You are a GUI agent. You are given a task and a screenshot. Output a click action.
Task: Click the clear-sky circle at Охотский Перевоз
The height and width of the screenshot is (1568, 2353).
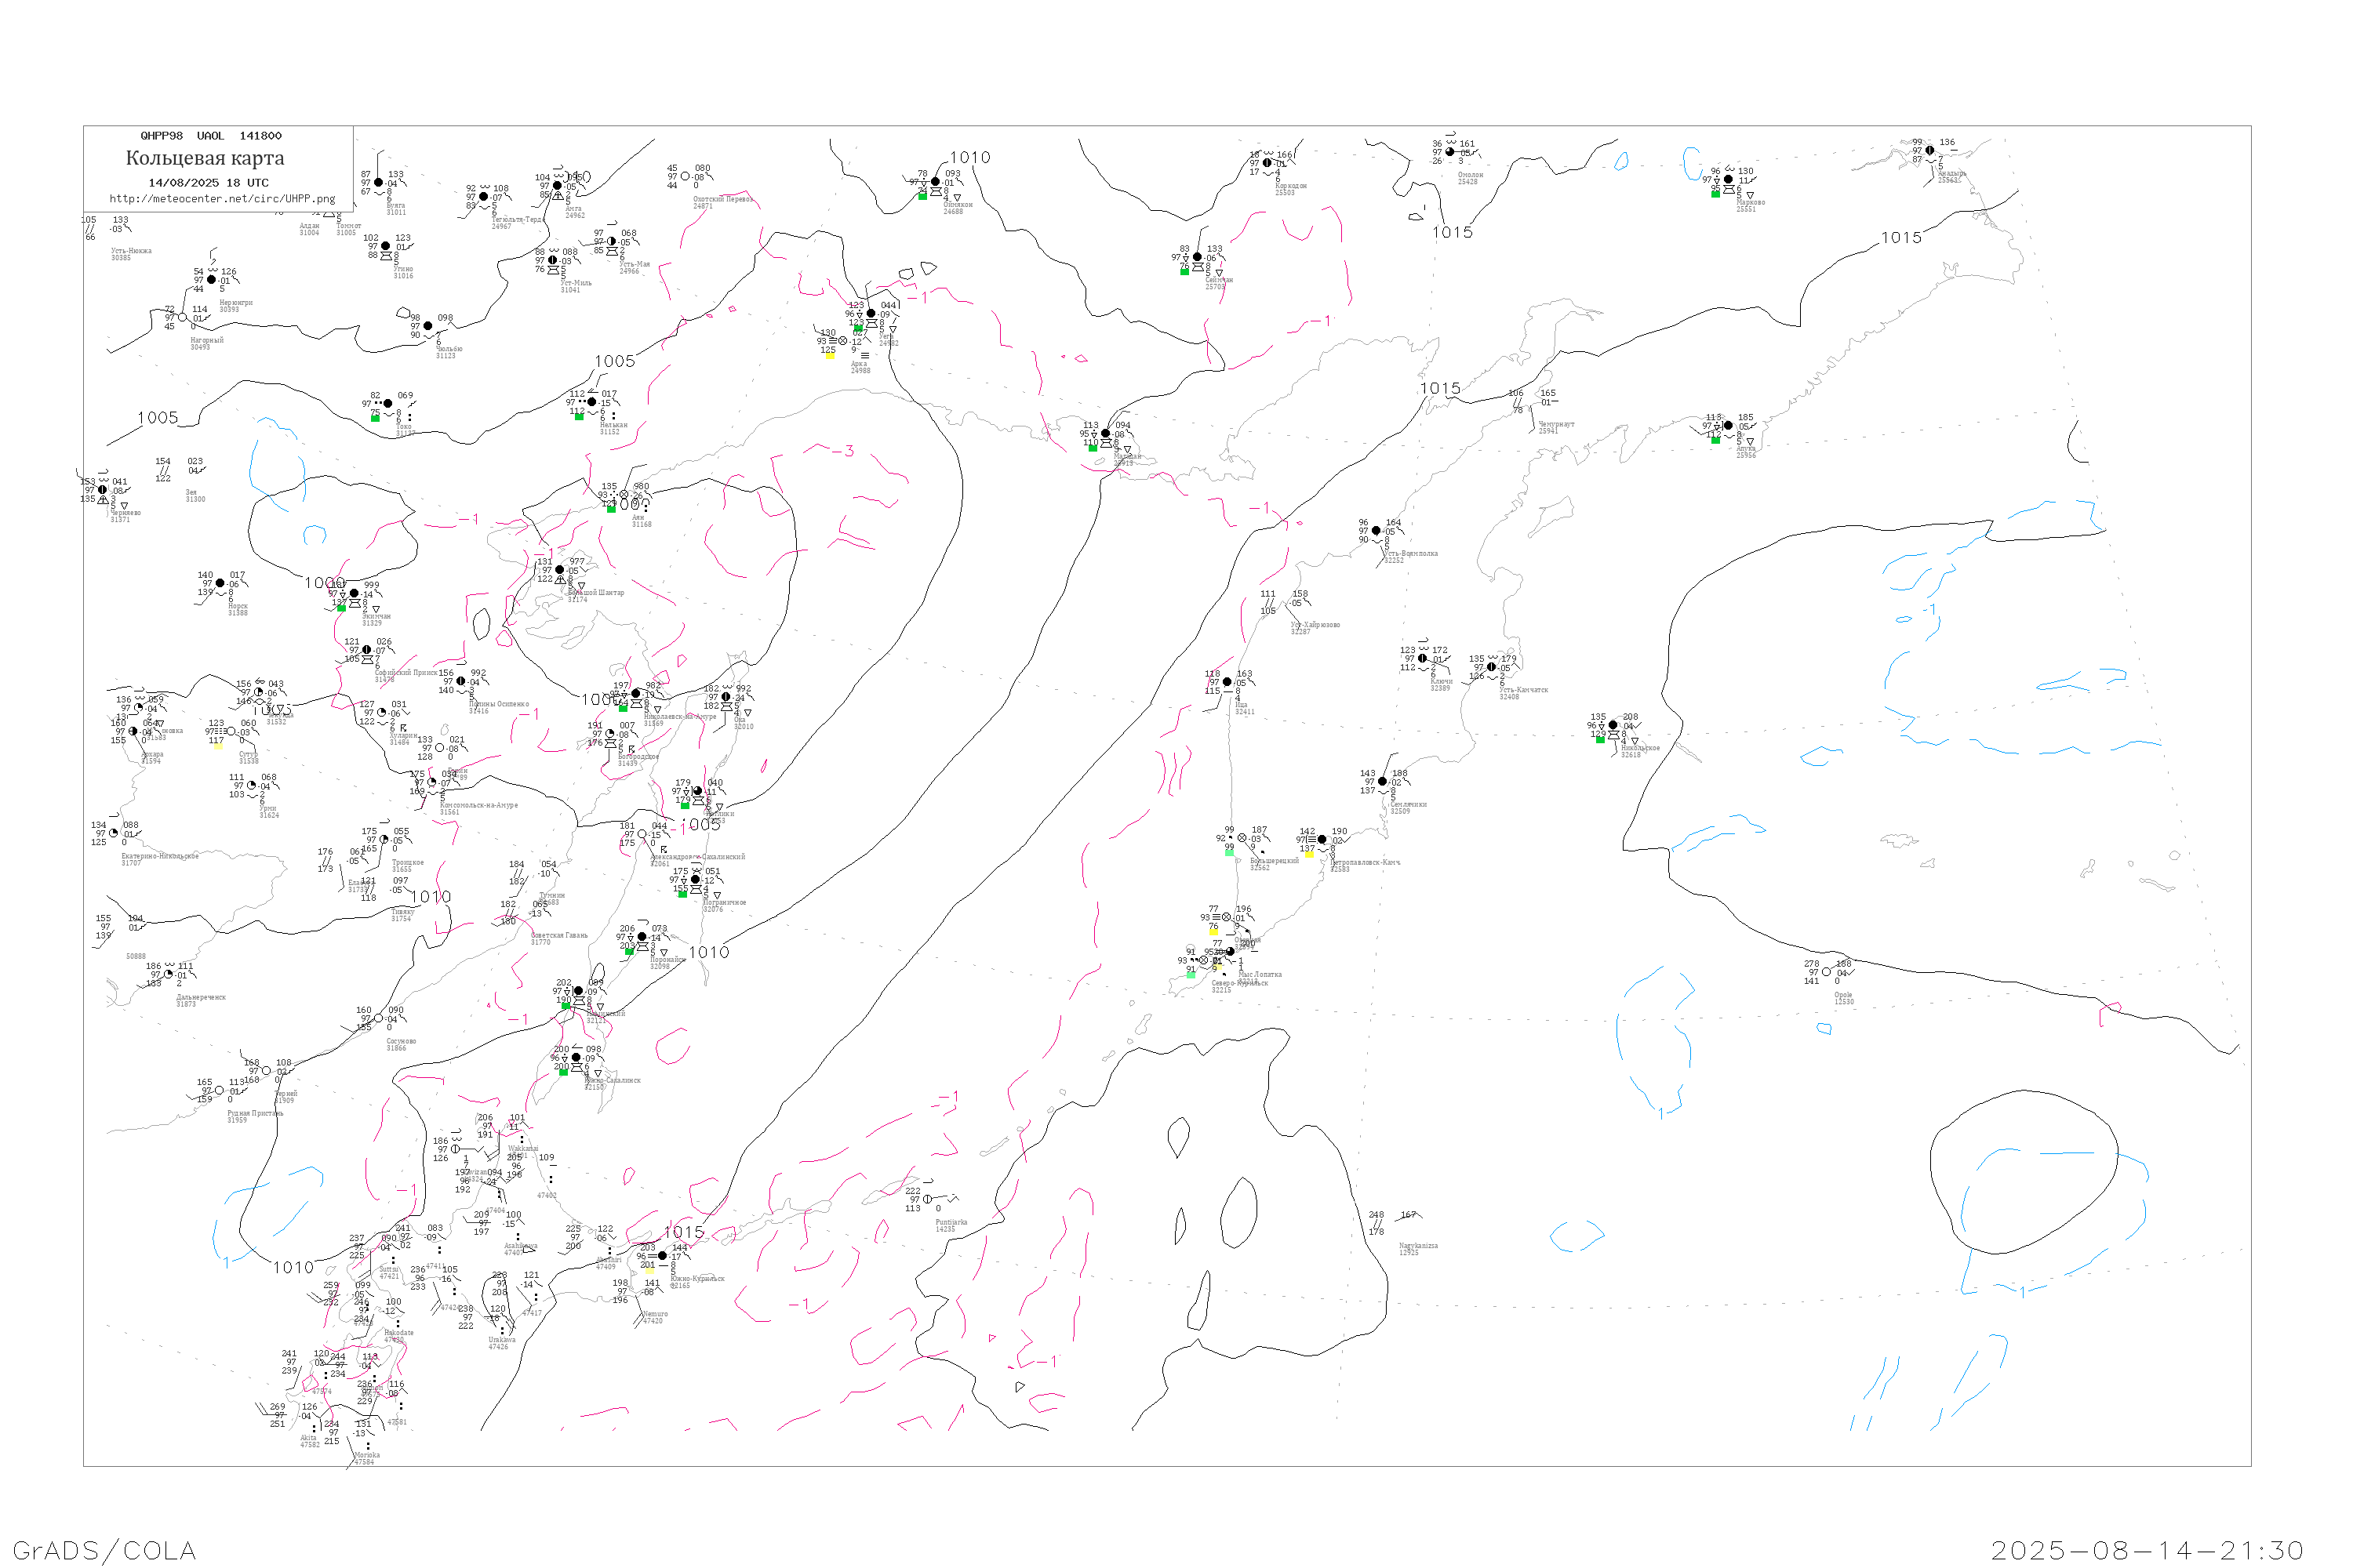point(686,177)
